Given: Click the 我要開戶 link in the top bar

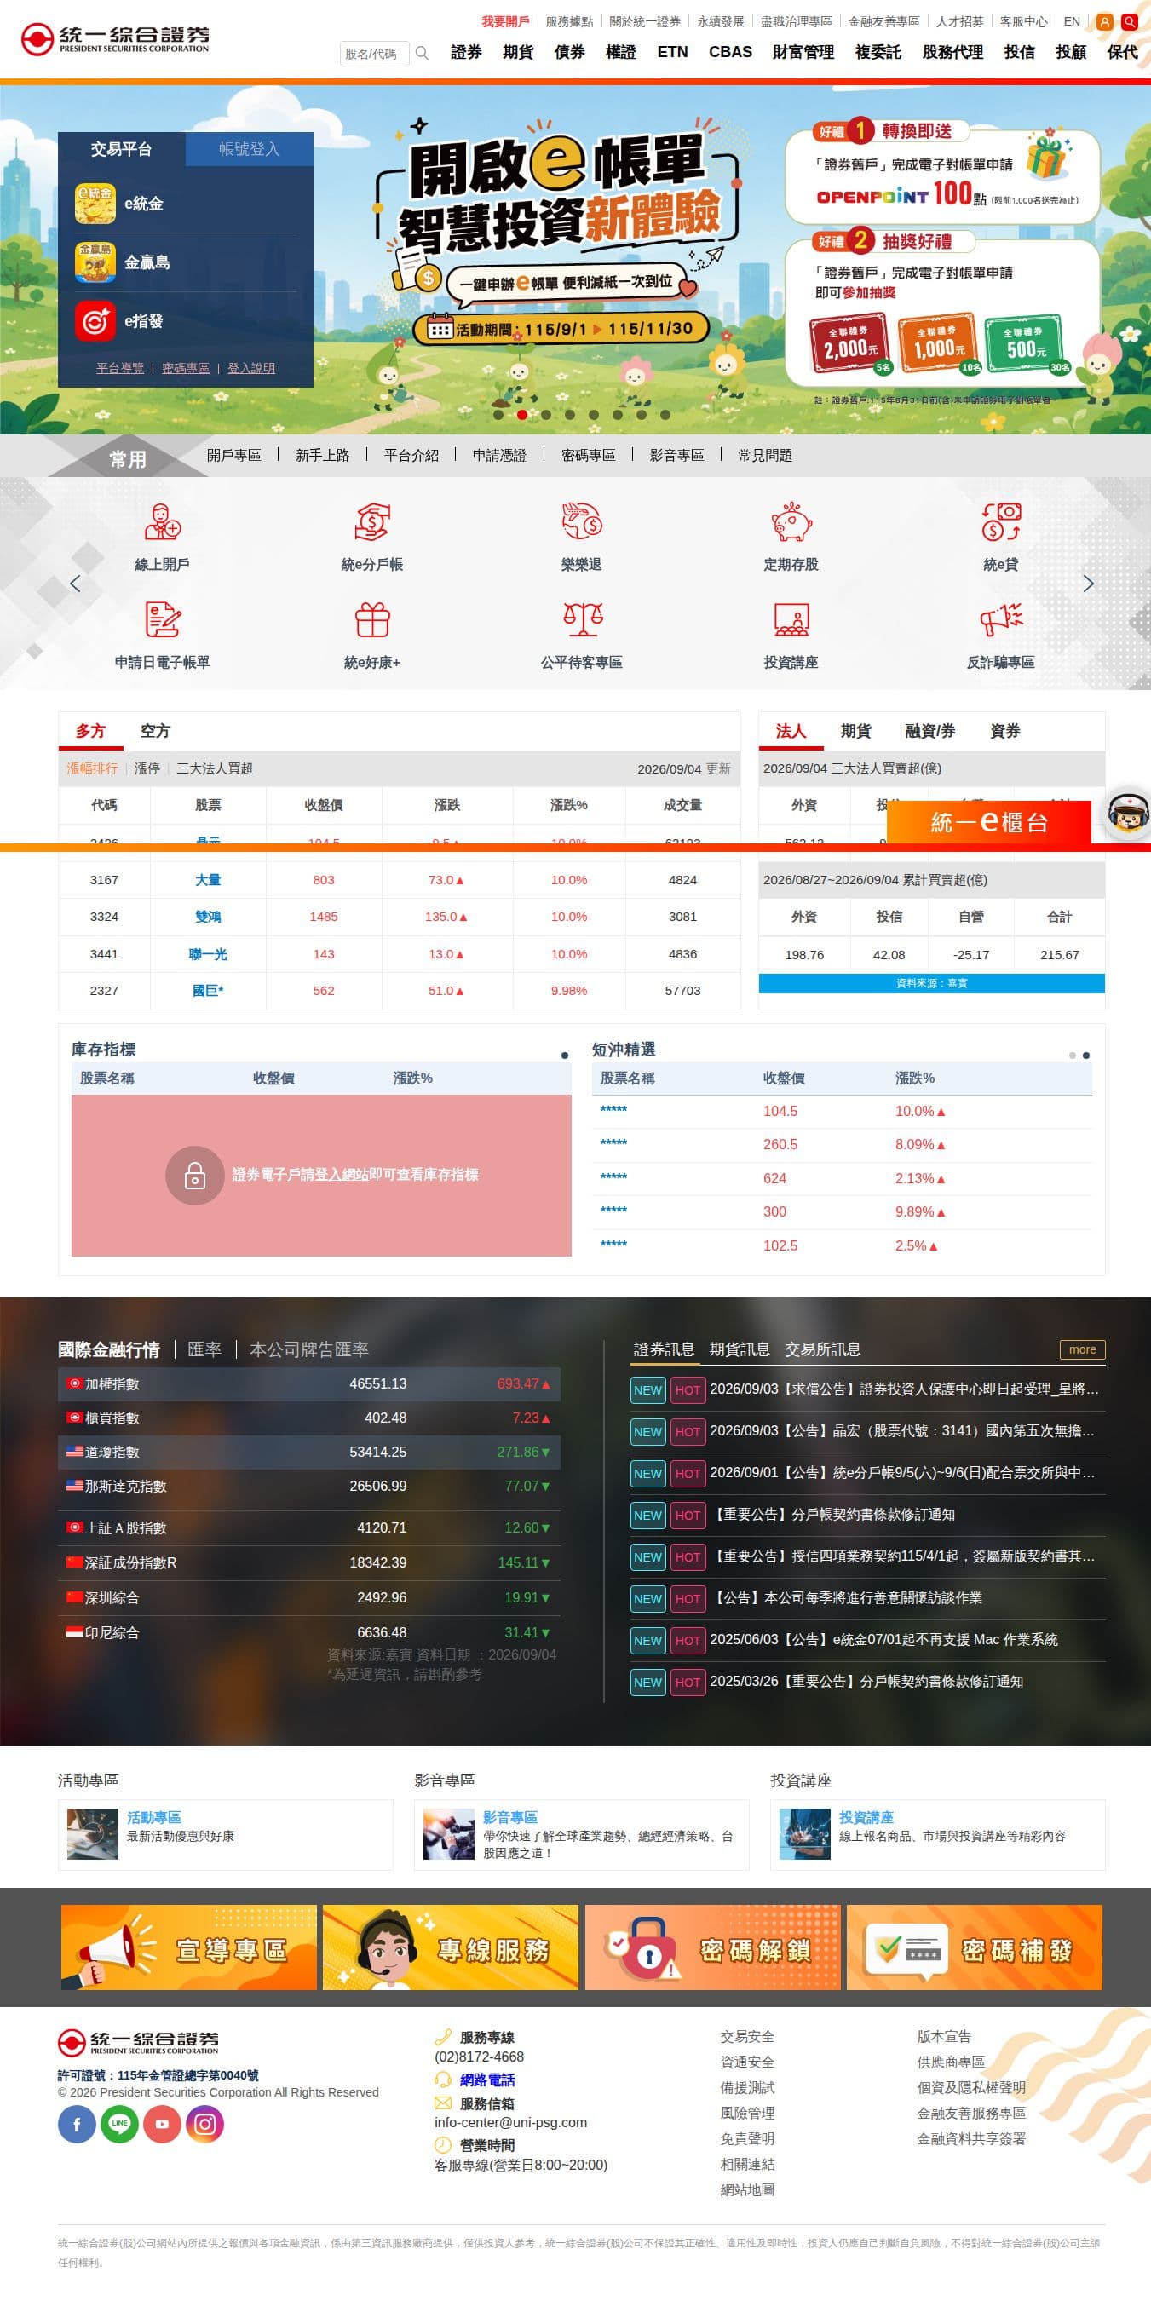Looking at the screenshot, I should click(505, 21).
